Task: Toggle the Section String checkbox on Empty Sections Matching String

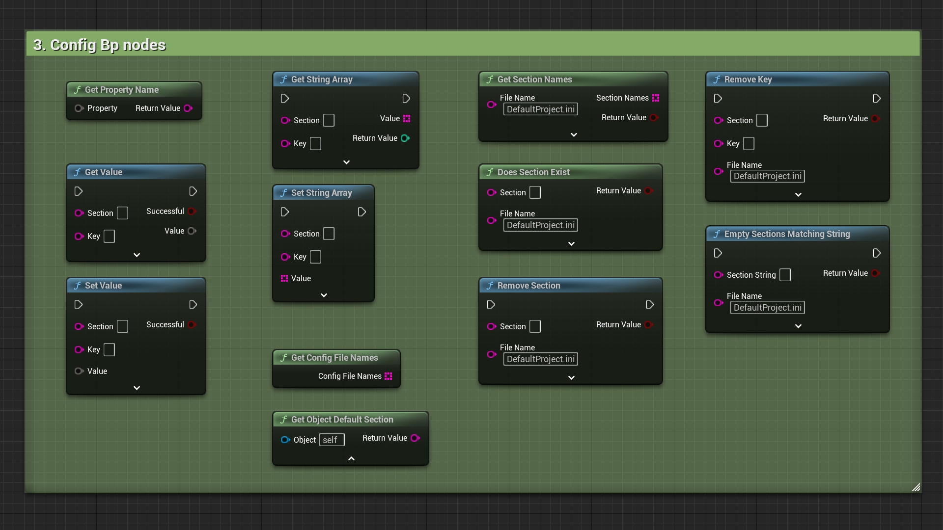Action: [x=785, y=275]
